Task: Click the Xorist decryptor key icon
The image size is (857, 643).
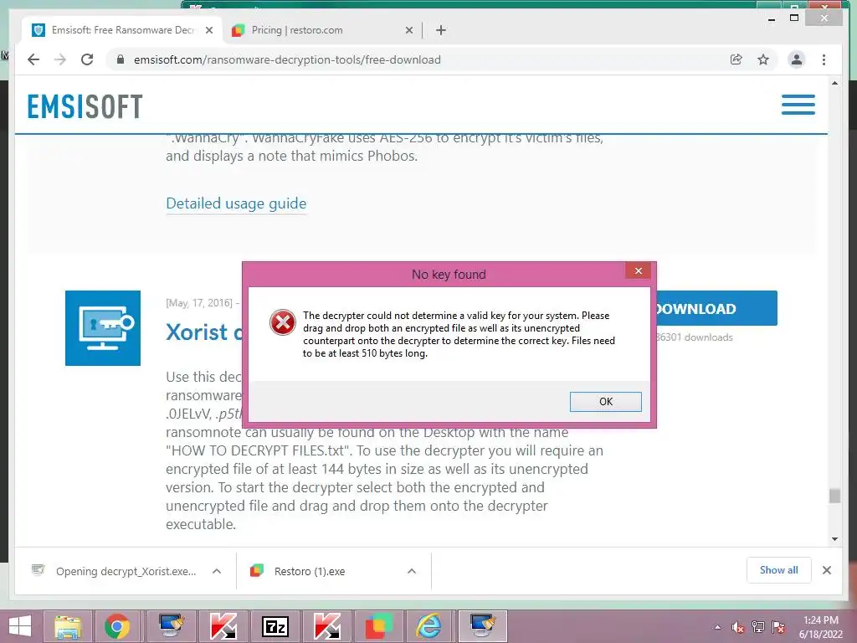Action: click(103, 328)
